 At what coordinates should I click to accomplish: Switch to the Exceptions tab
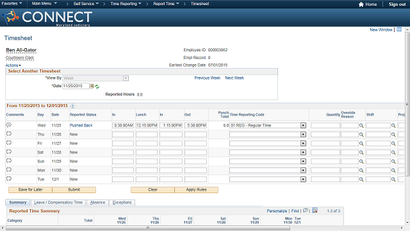tap(122, 203)
